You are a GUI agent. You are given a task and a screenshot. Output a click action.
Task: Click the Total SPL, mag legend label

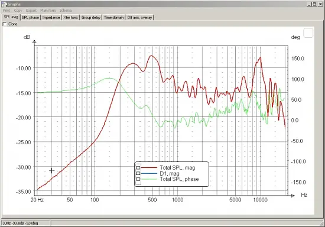tap(177, 168)
